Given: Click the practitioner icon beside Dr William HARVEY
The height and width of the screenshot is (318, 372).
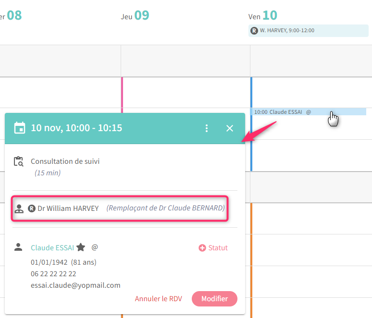Looking at the screenshot, I should (19, 208).
